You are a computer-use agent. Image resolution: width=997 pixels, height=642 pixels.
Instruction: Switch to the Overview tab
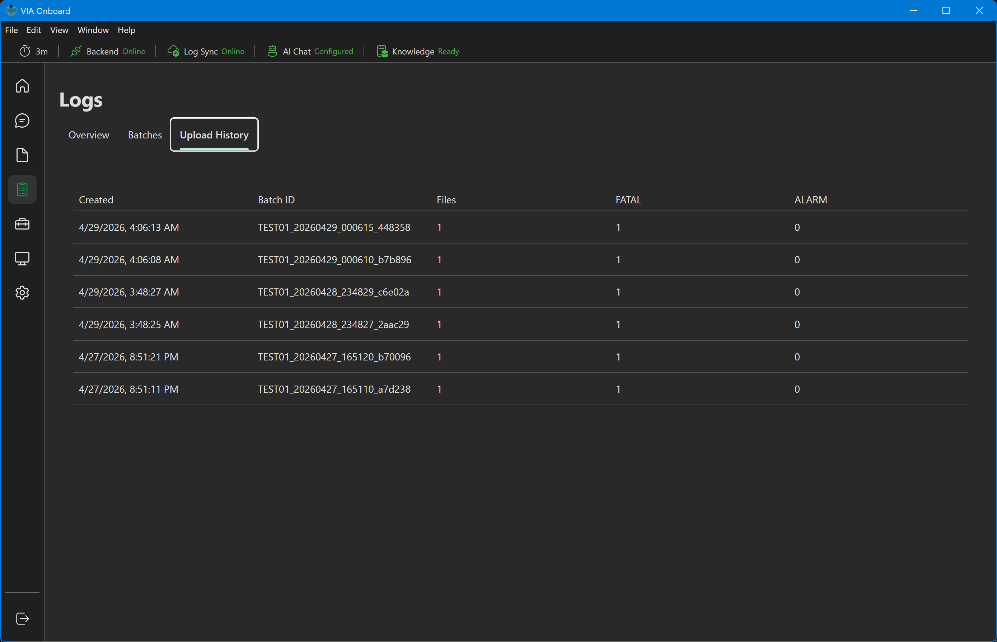[x=89, y=135]
